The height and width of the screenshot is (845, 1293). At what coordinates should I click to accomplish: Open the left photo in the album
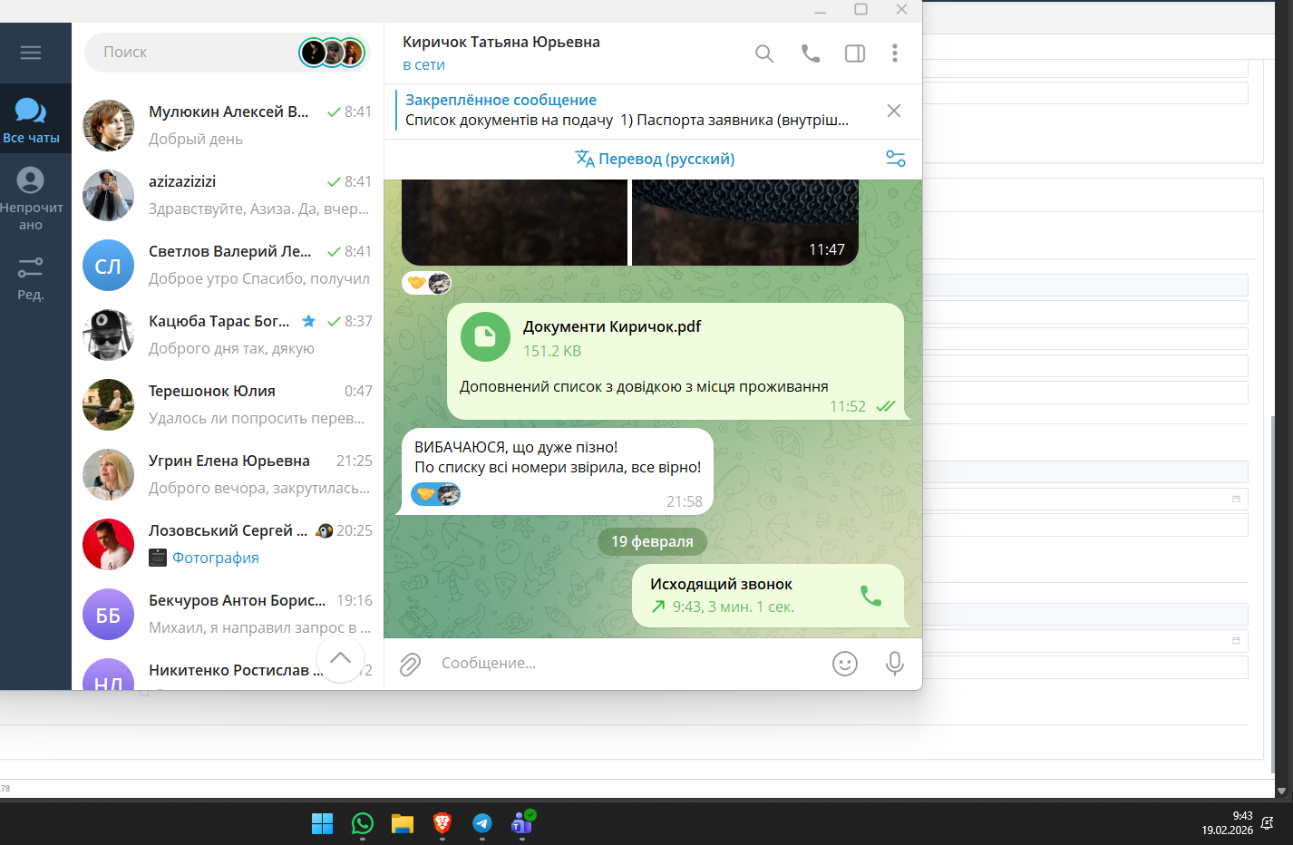pyautogui.click(x=514, y=222)
